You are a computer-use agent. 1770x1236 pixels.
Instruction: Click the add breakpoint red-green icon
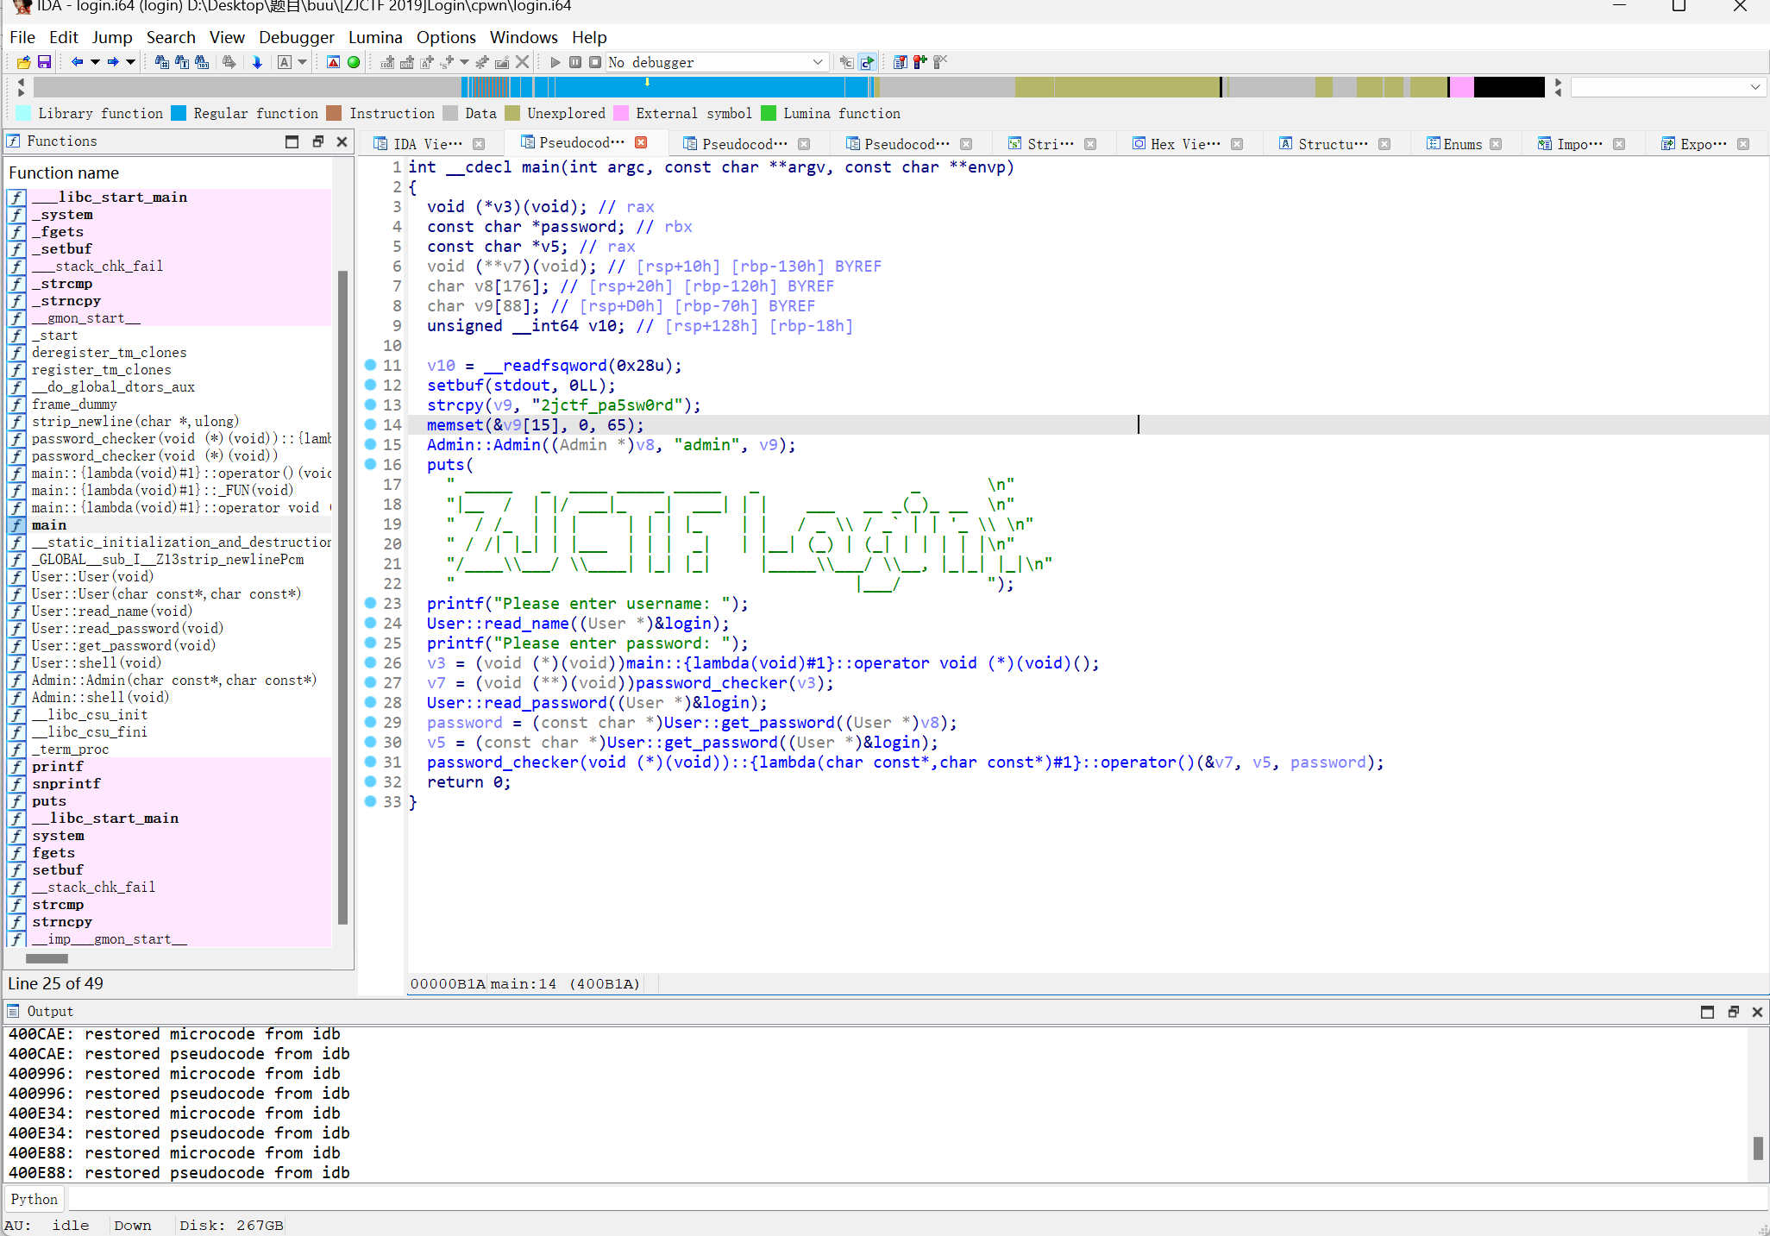click(x=920, y=62)
